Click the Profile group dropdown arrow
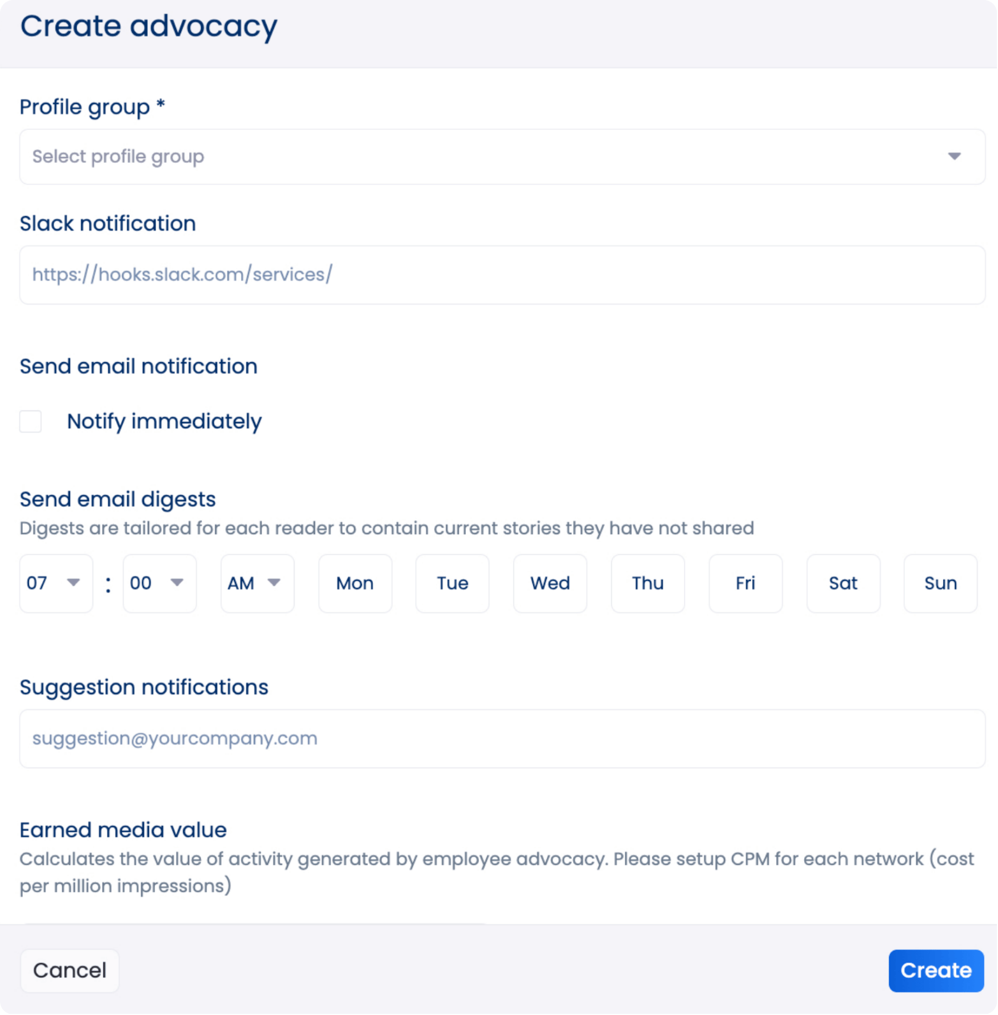This screenshot has width=998, height=1015. (x=954, y=157)
